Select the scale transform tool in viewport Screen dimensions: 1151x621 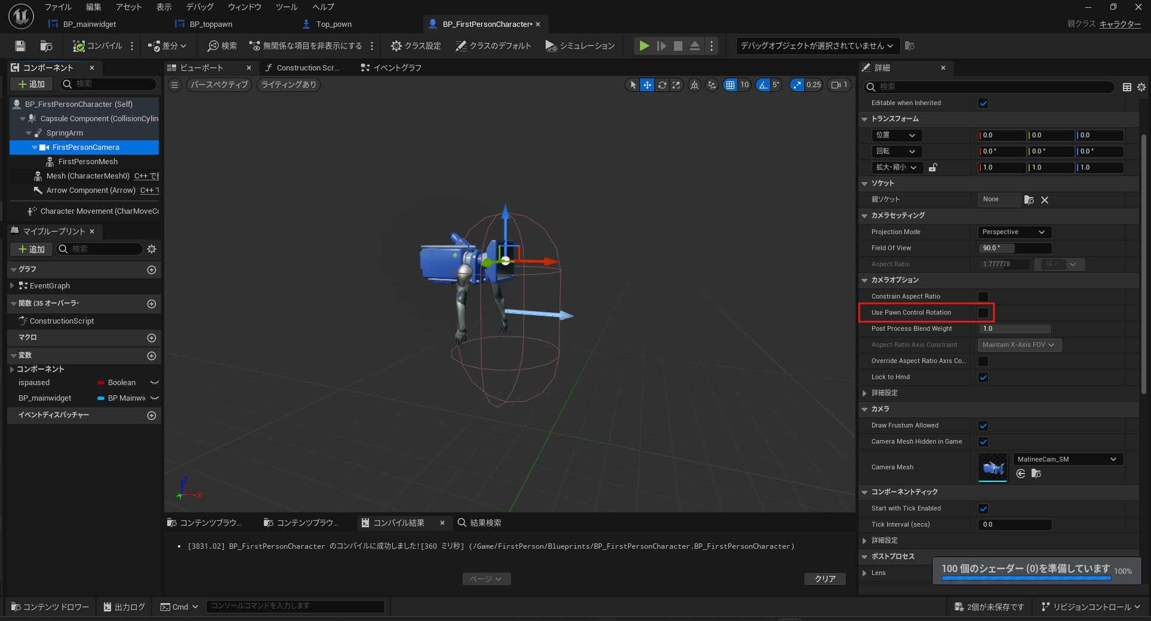coord(676,85)
